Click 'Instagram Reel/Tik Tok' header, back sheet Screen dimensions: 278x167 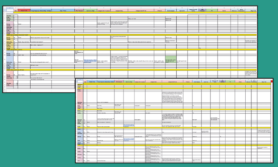141,10
